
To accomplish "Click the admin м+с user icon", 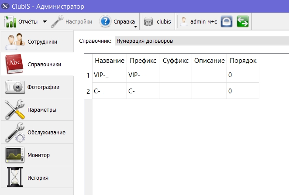I will 184,21.
